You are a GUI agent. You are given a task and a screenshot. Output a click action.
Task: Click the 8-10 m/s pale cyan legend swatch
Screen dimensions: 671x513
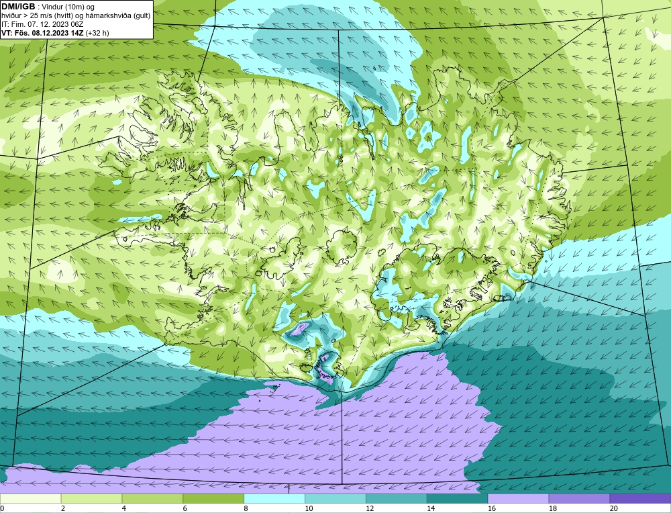(x=274, y=498)
